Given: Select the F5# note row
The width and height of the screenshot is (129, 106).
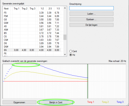Looking at the screenshot, I should pos(33,16).
